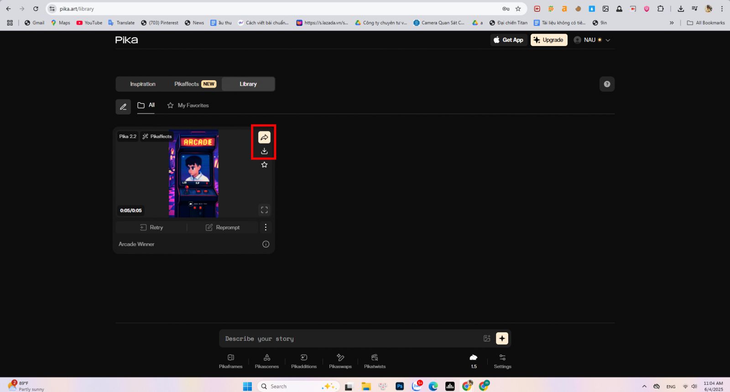Open the Windows Start menu
This screenshot has width=730, height=392.
click(x=247, y=386)
